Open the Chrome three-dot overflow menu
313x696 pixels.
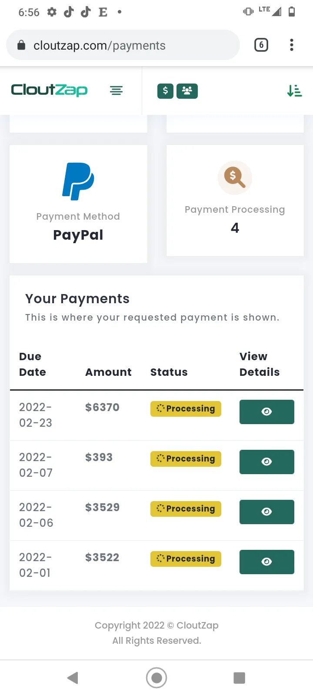(291, 45)
